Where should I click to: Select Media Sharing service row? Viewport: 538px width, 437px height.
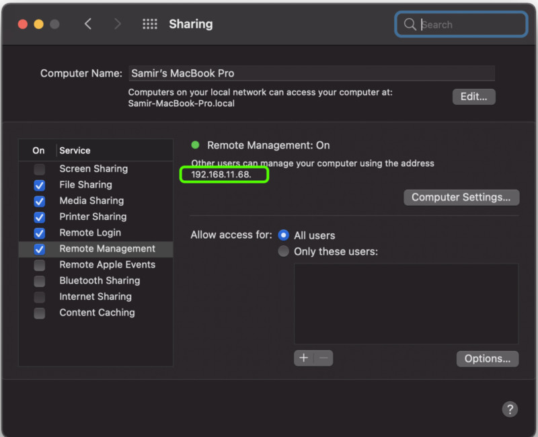[x=95, y=200]
